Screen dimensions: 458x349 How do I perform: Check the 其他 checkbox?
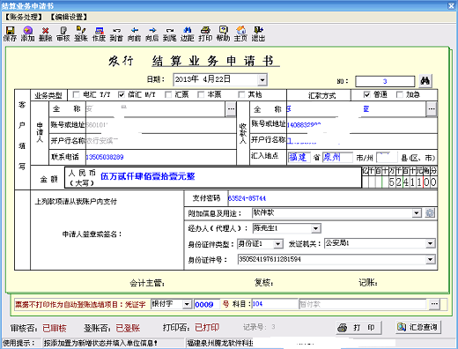241,94
